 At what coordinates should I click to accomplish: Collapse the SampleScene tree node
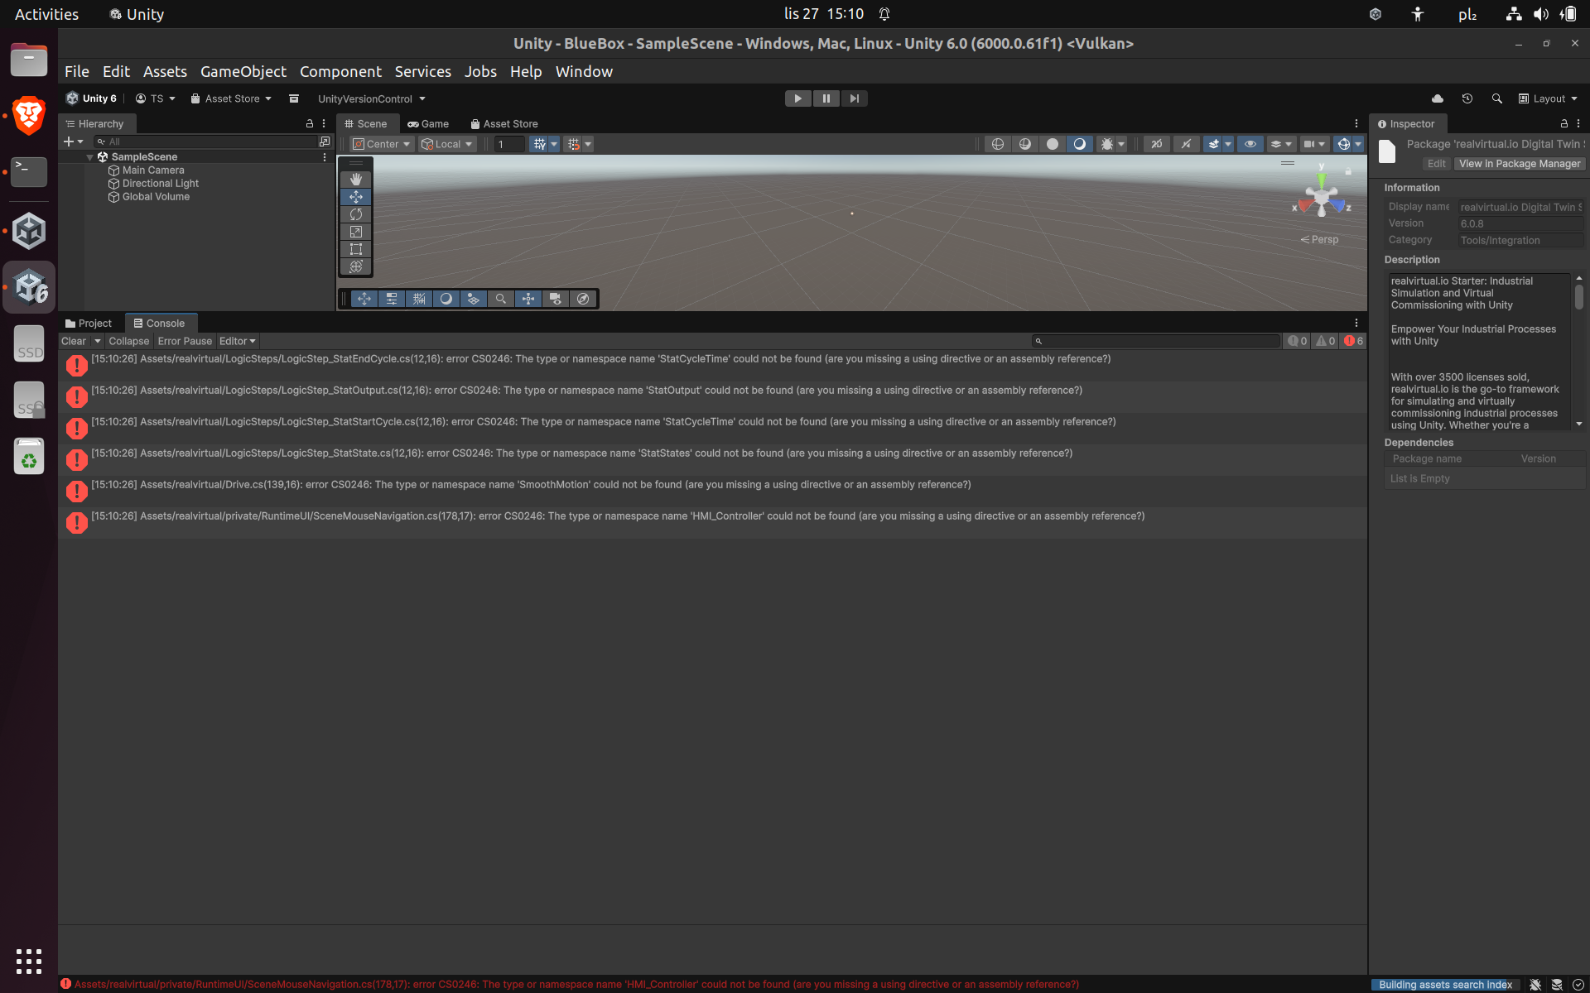[89, 157]
